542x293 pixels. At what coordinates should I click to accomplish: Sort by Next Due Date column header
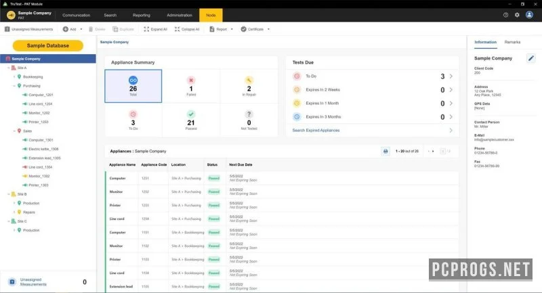tap(241, 164)
